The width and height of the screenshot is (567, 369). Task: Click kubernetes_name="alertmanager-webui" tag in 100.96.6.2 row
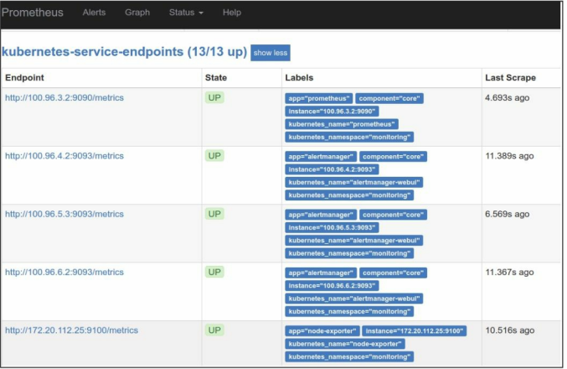pyautogui.click(x=354, y=299)
